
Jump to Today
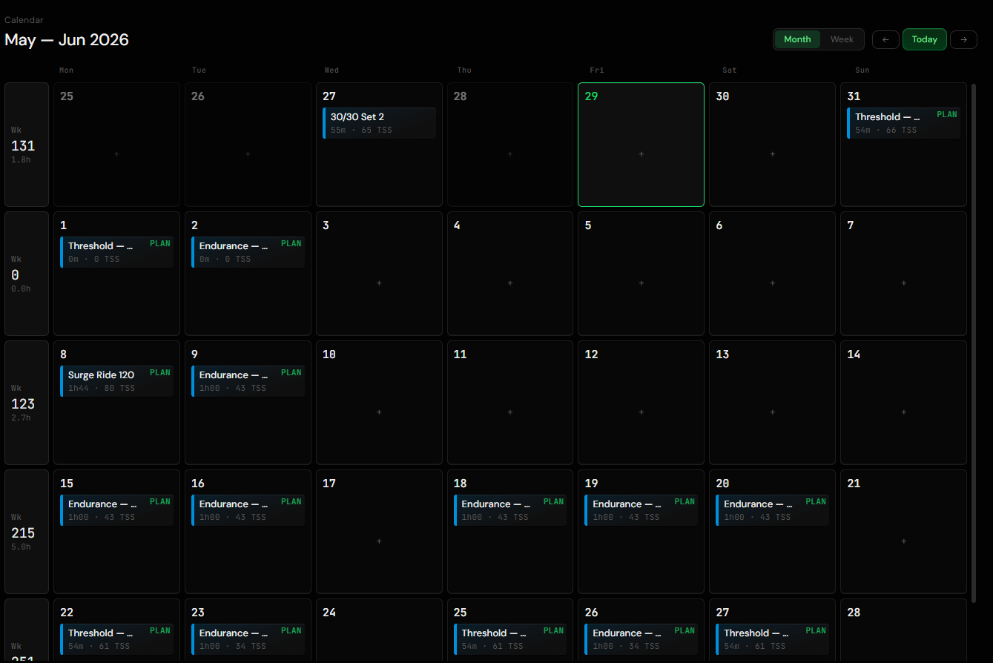click(x=925, y=39)
